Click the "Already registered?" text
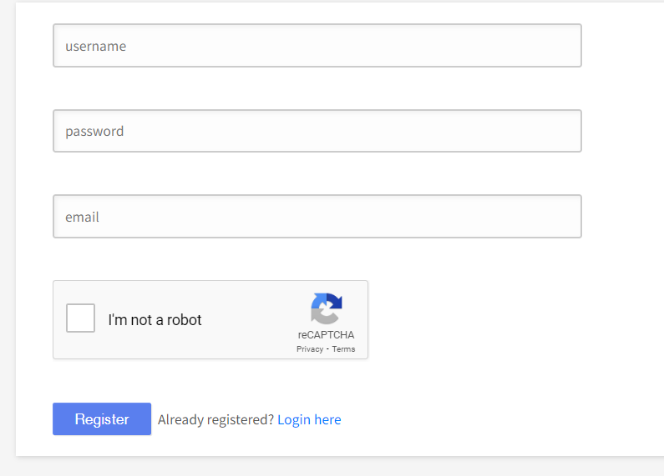 215,419
